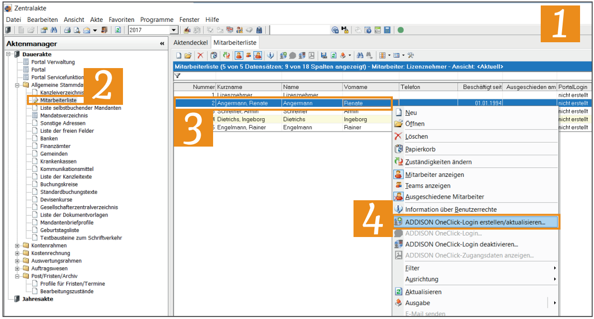This screenshot has width=594, height=319.
Task: Click the empty input field in main toolbar
Action: [300, 30]
